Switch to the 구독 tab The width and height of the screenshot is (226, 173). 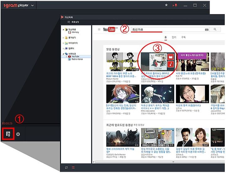pyautogui.click(x=183, y=37)
